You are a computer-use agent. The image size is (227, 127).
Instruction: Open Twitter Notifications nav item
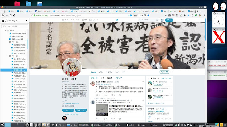coord(84,20)
